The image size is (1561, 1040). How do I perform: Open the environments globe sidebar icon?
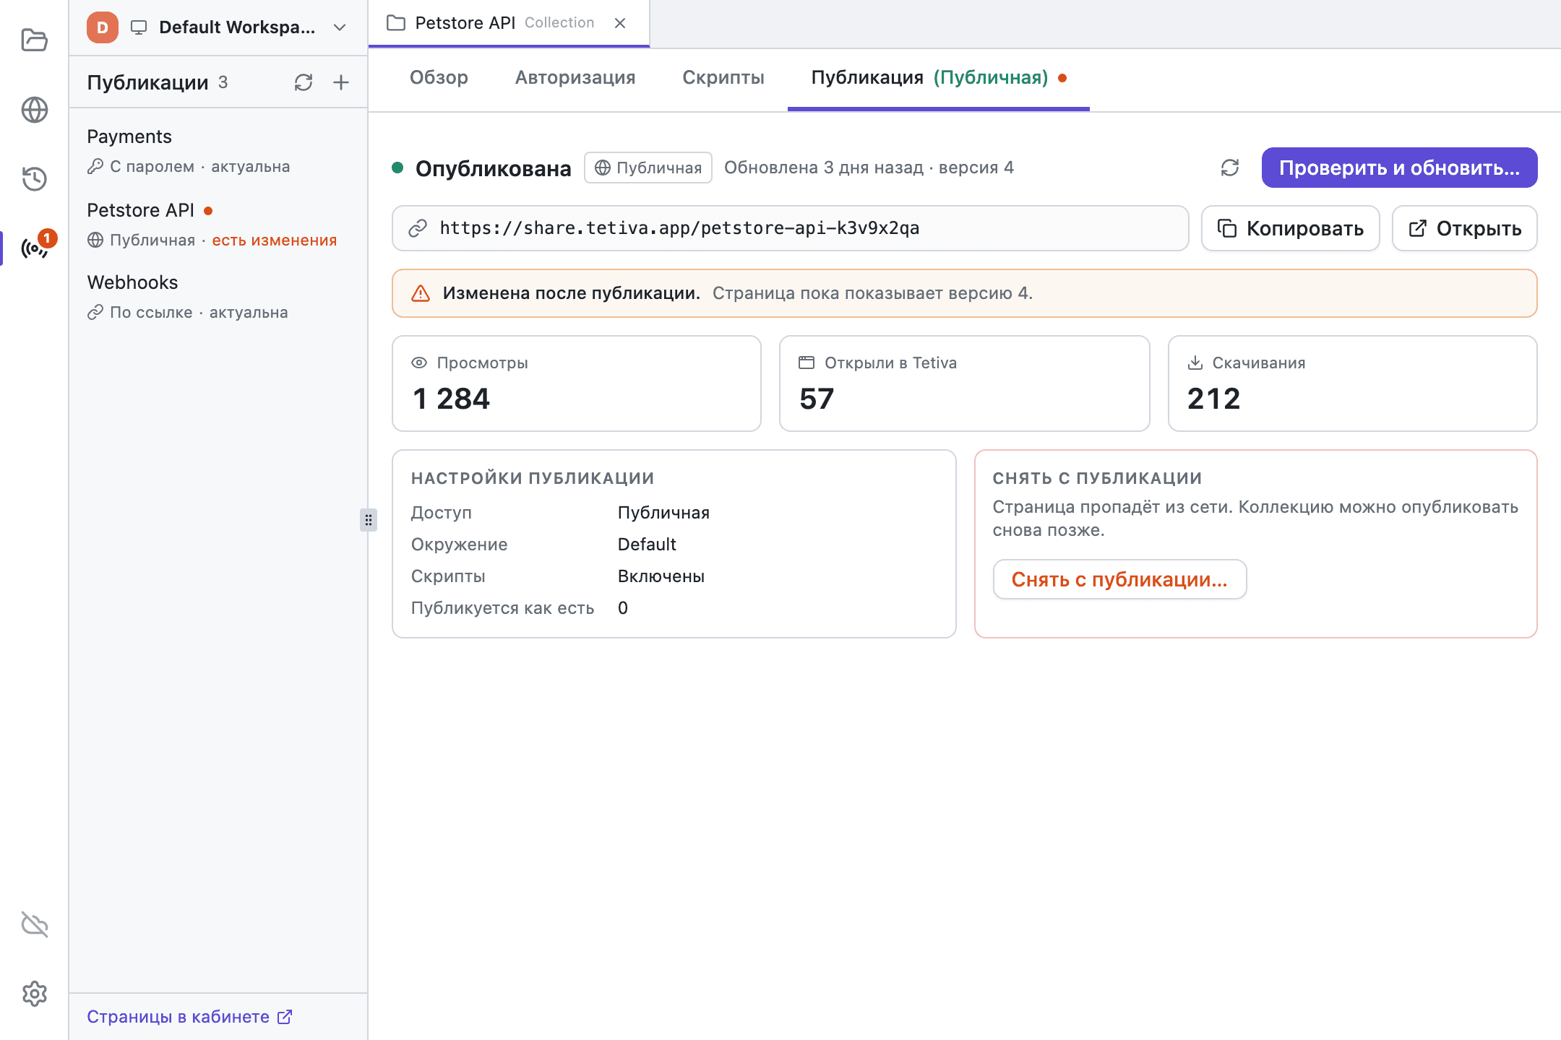[x=34, y=110]
